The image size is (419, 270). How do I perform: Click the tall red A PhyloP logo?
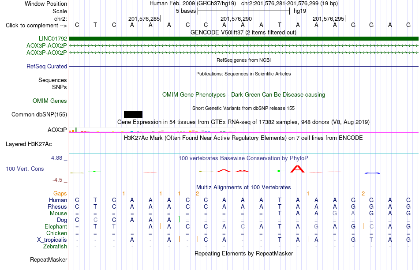pos(297,169)
